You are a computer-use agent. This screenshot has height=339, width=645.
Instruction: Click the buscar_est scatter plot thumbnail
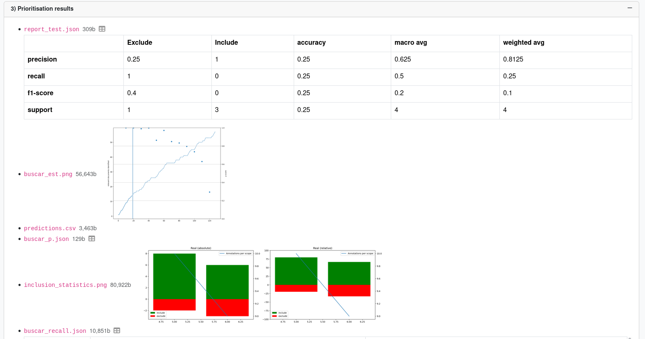[x=167, y=174]
